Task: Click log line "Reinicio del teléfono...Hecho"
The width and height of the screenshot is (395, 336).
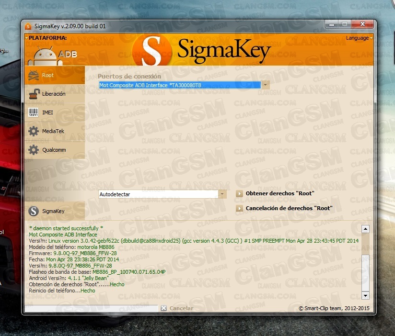Action: (x=62, y=291)
